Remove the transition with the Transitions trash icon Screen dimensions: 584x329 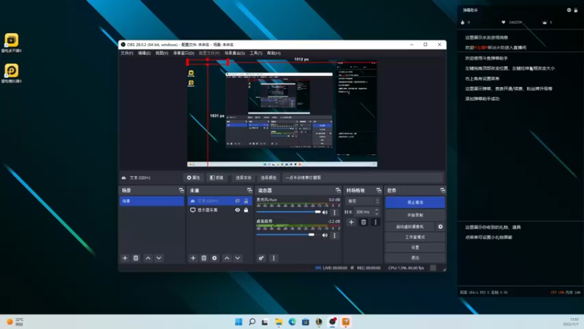coord(364,222)
